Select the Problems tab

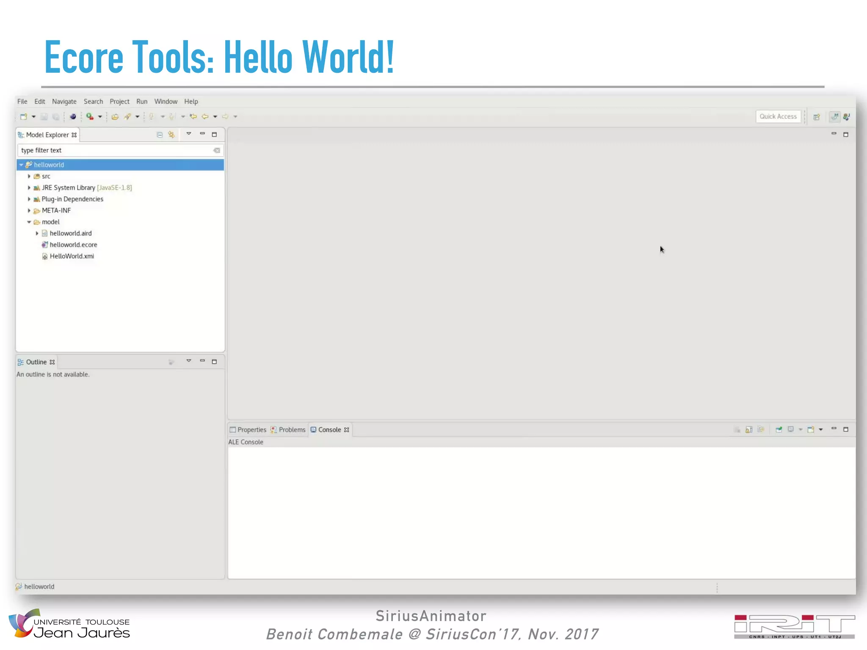(x=288, y=430)
